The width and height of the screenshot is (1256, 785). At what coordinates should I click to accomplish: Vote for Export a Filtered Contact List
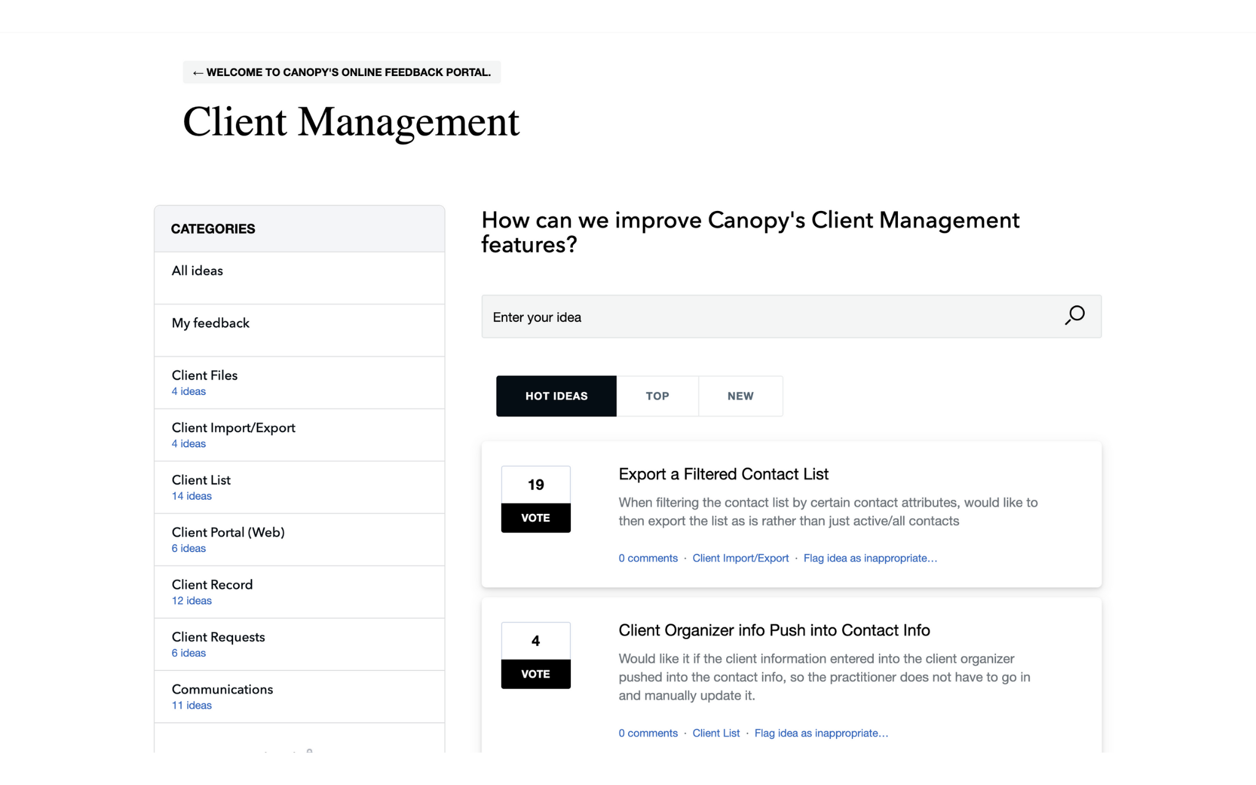coord(535,518)
